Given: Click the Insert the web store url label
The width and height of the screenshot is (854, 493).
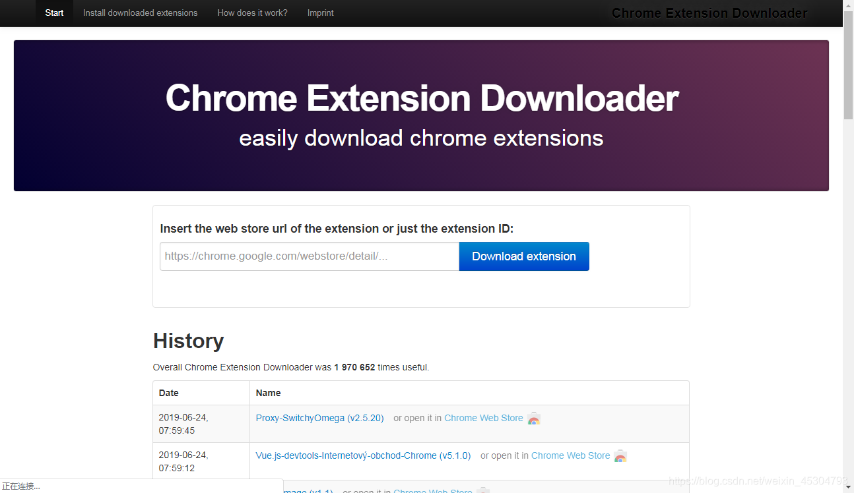Looking at the screenshot, I should point(337,229).
